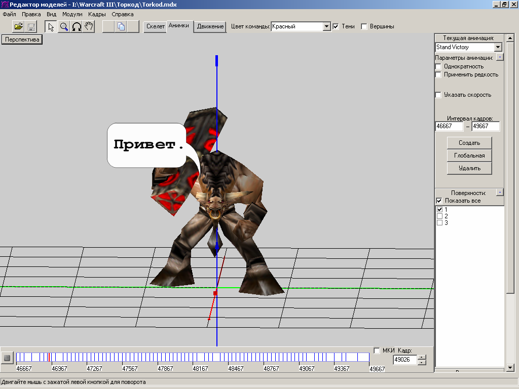The image size is (519, 389).
Task: Click the Создать button
Action: pyautogui.click(x=469, y=143)
